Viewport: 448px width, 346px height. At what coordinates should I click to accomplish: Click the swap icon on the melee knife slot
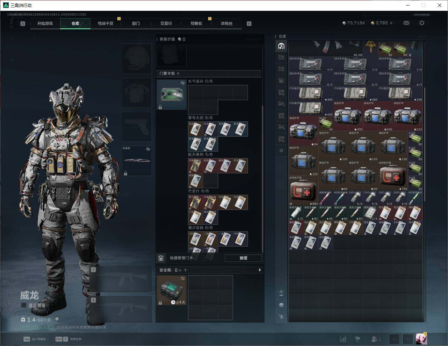[148, 149]
